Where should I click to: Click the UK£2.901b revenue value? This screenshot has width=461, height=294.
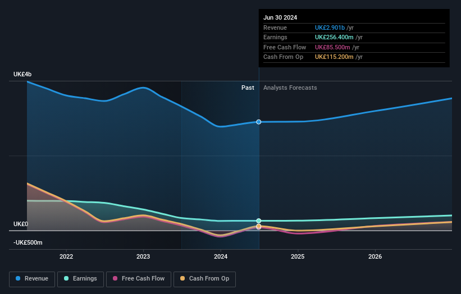pyautogui.click(x=330, y=27)
